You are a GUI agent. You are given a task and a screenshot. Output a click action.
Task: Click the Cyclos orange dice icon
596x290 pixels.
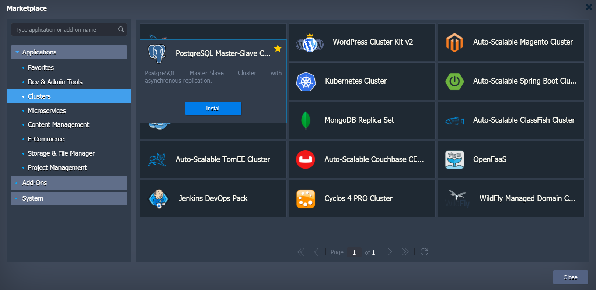(306, 199)
